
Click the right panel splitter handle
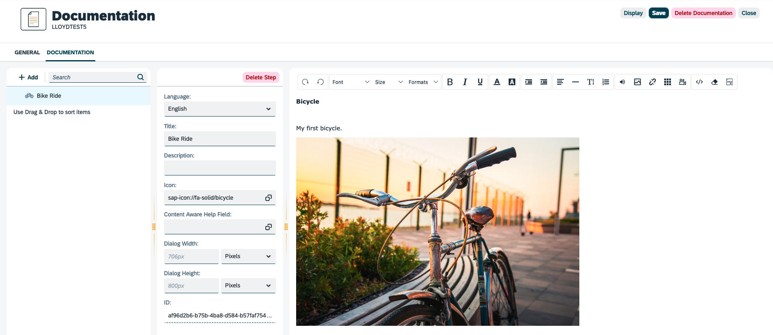(x=286, y=227)
